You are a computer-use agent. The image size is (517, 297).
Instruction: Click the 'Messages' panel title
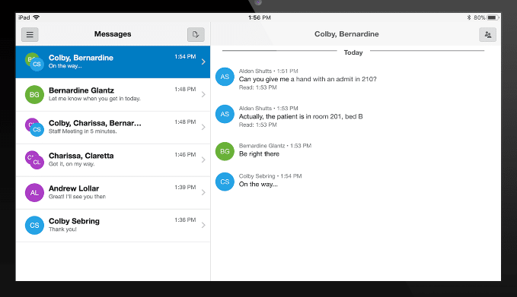pyautogui.click(x=113, y=34)
